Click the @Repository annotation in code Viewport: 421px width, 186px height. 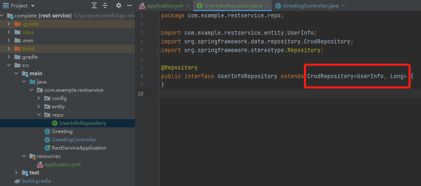179,67
